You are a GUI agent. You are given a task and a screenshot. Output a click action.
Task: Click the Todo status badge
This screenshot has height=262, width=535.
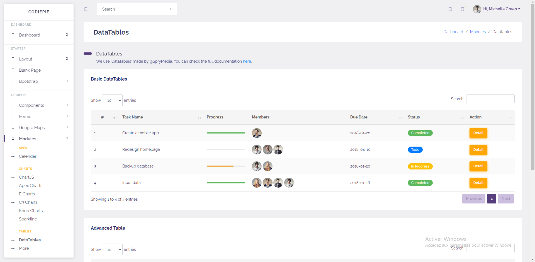415,150
